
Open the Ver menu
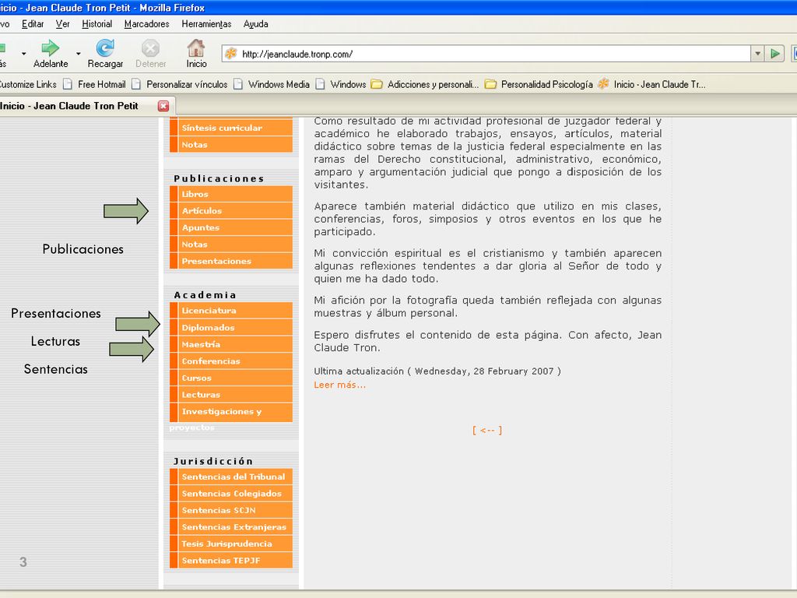(x=62, y=24)
